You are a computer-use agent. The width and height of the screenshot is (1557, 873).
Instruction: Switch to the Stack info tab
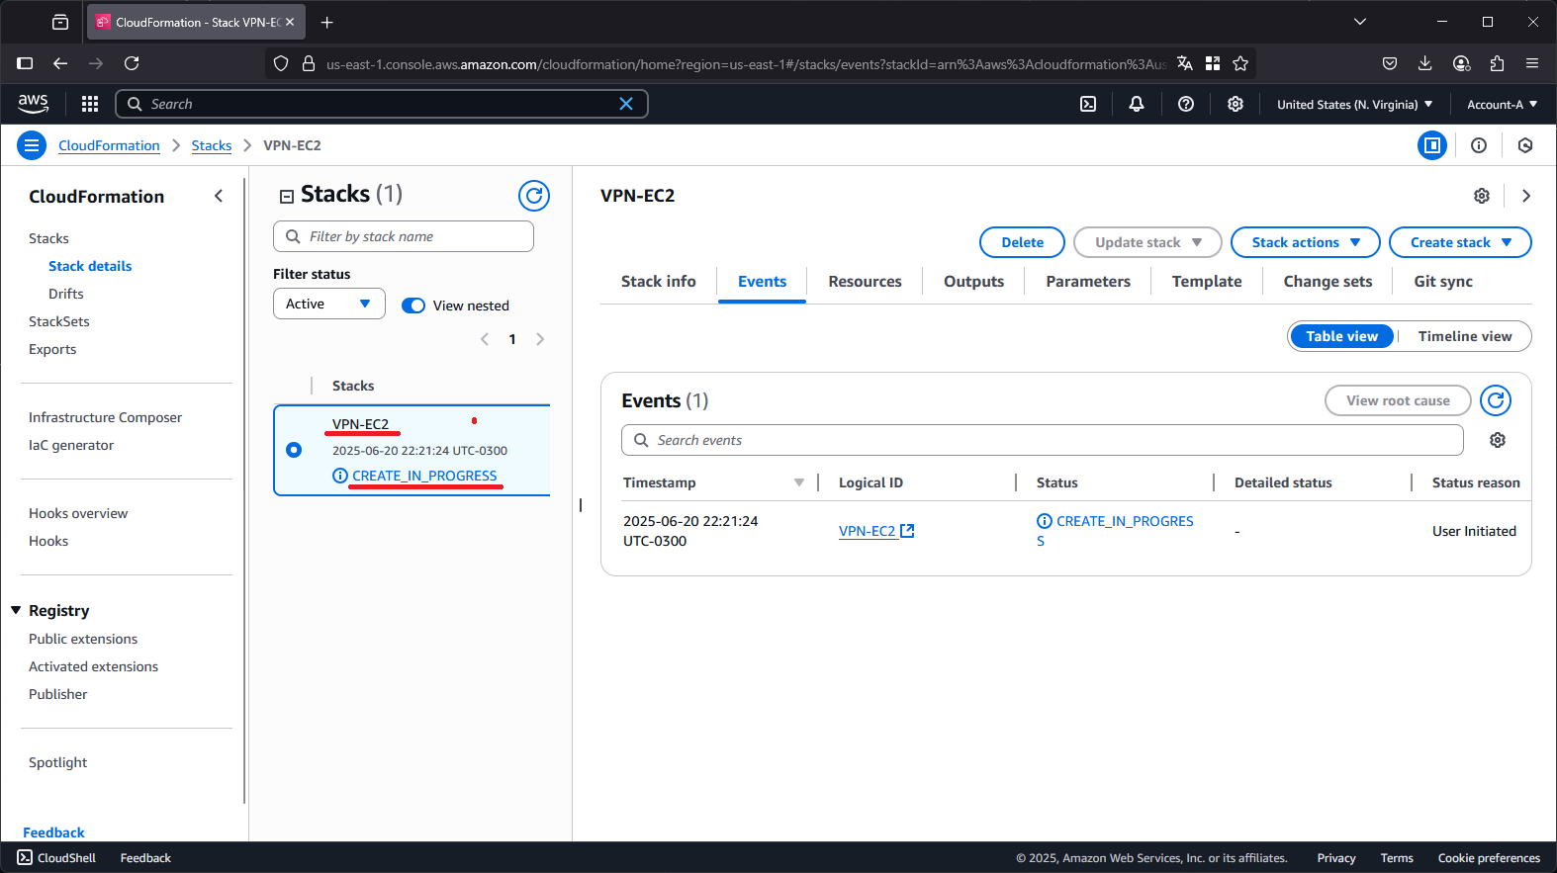pos(659,282)
